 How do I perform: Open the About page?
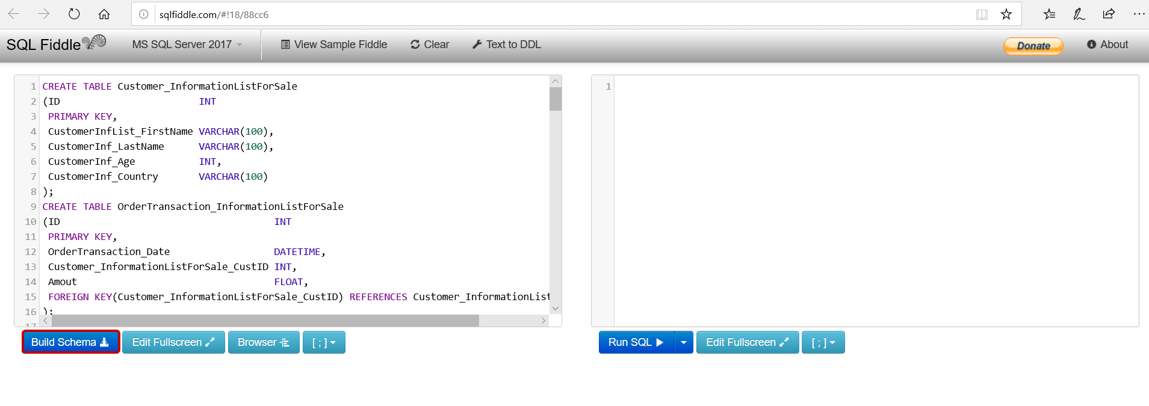tap(1107, 45)
